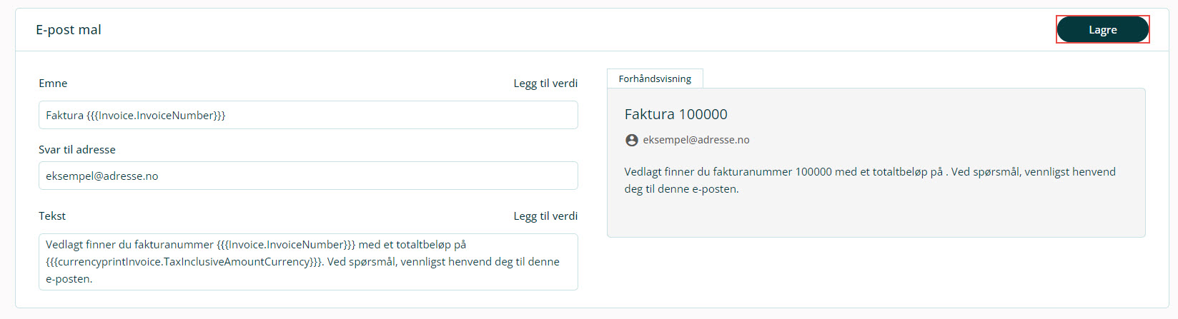Click the Svar til adresse label

(77, 150)
